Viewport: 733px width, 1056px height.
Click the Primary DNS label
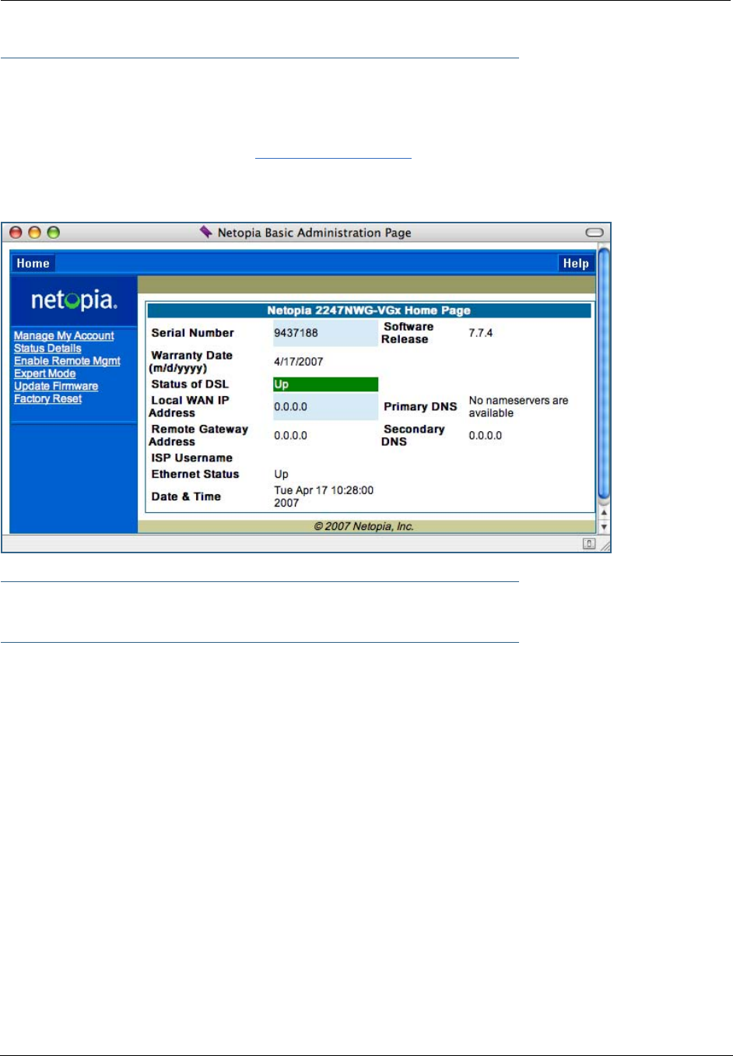pos(420,407)
